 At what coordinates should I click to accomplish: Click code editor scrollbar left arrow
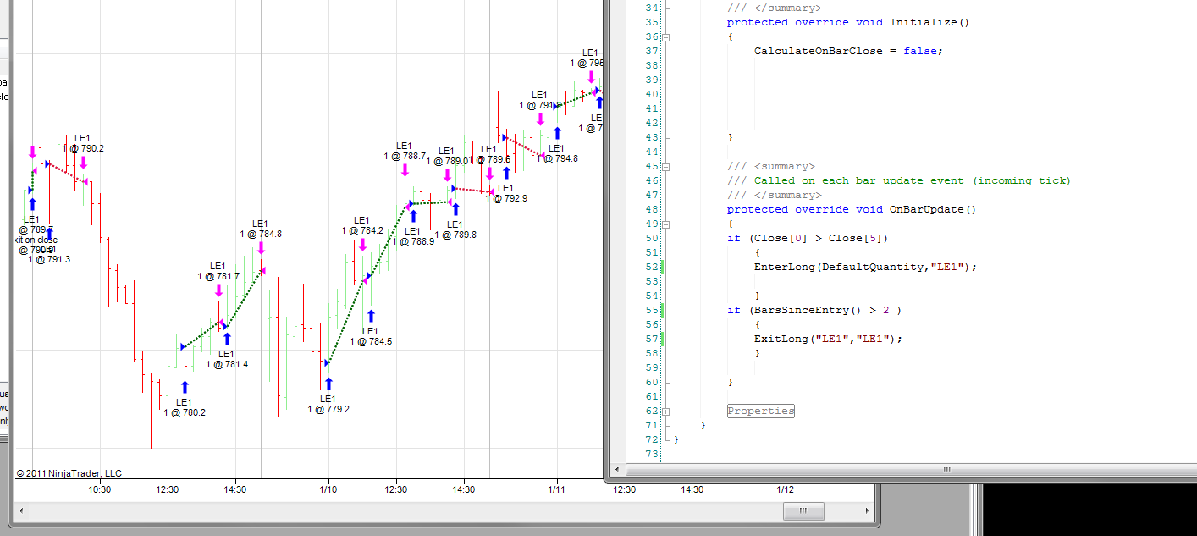click(x=617, y=469)
